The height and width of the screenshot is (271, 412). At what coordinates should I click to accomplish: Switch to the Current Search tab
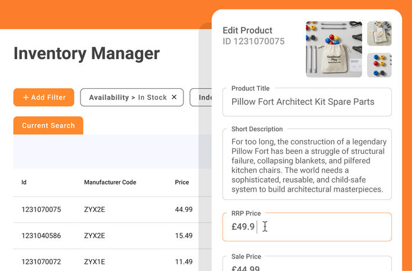coord(48,125)
